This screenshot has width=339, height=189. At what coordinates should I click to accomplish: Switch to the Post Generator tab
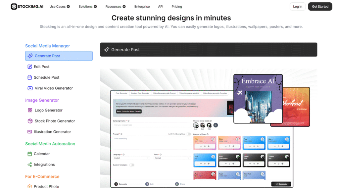[121, 93]
